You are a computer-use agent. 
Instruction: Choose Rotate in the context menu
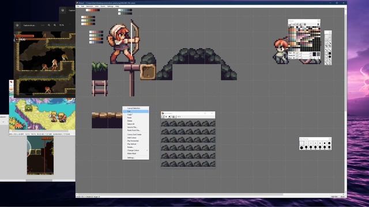[135, 147]
